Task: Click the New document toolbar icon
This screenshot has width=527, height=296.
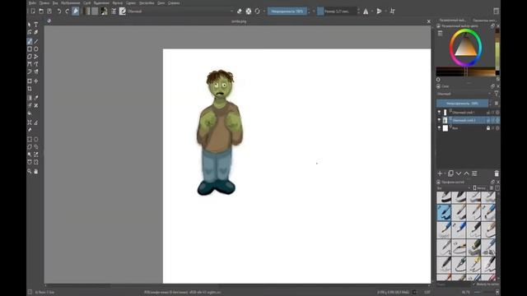Action: 33,11
